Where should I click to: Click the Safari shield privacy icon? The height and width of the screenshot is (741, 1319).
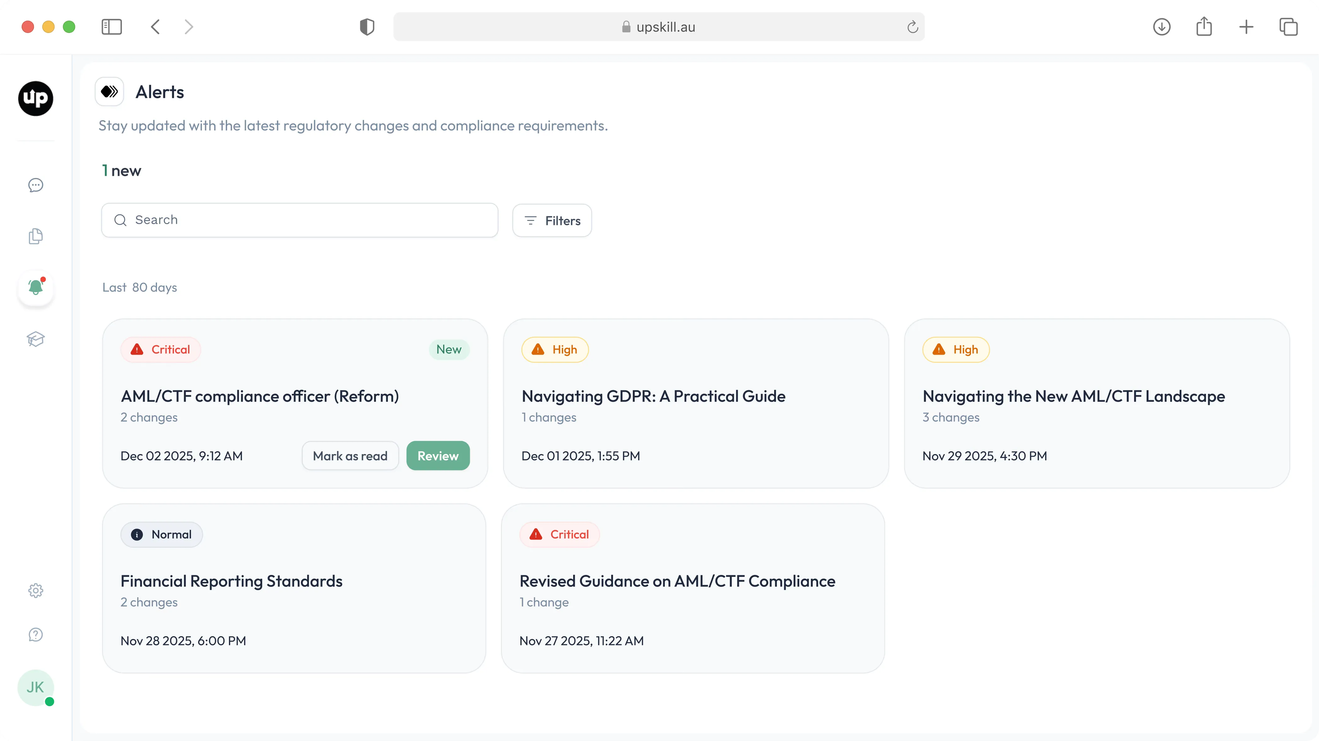point(366,27)
